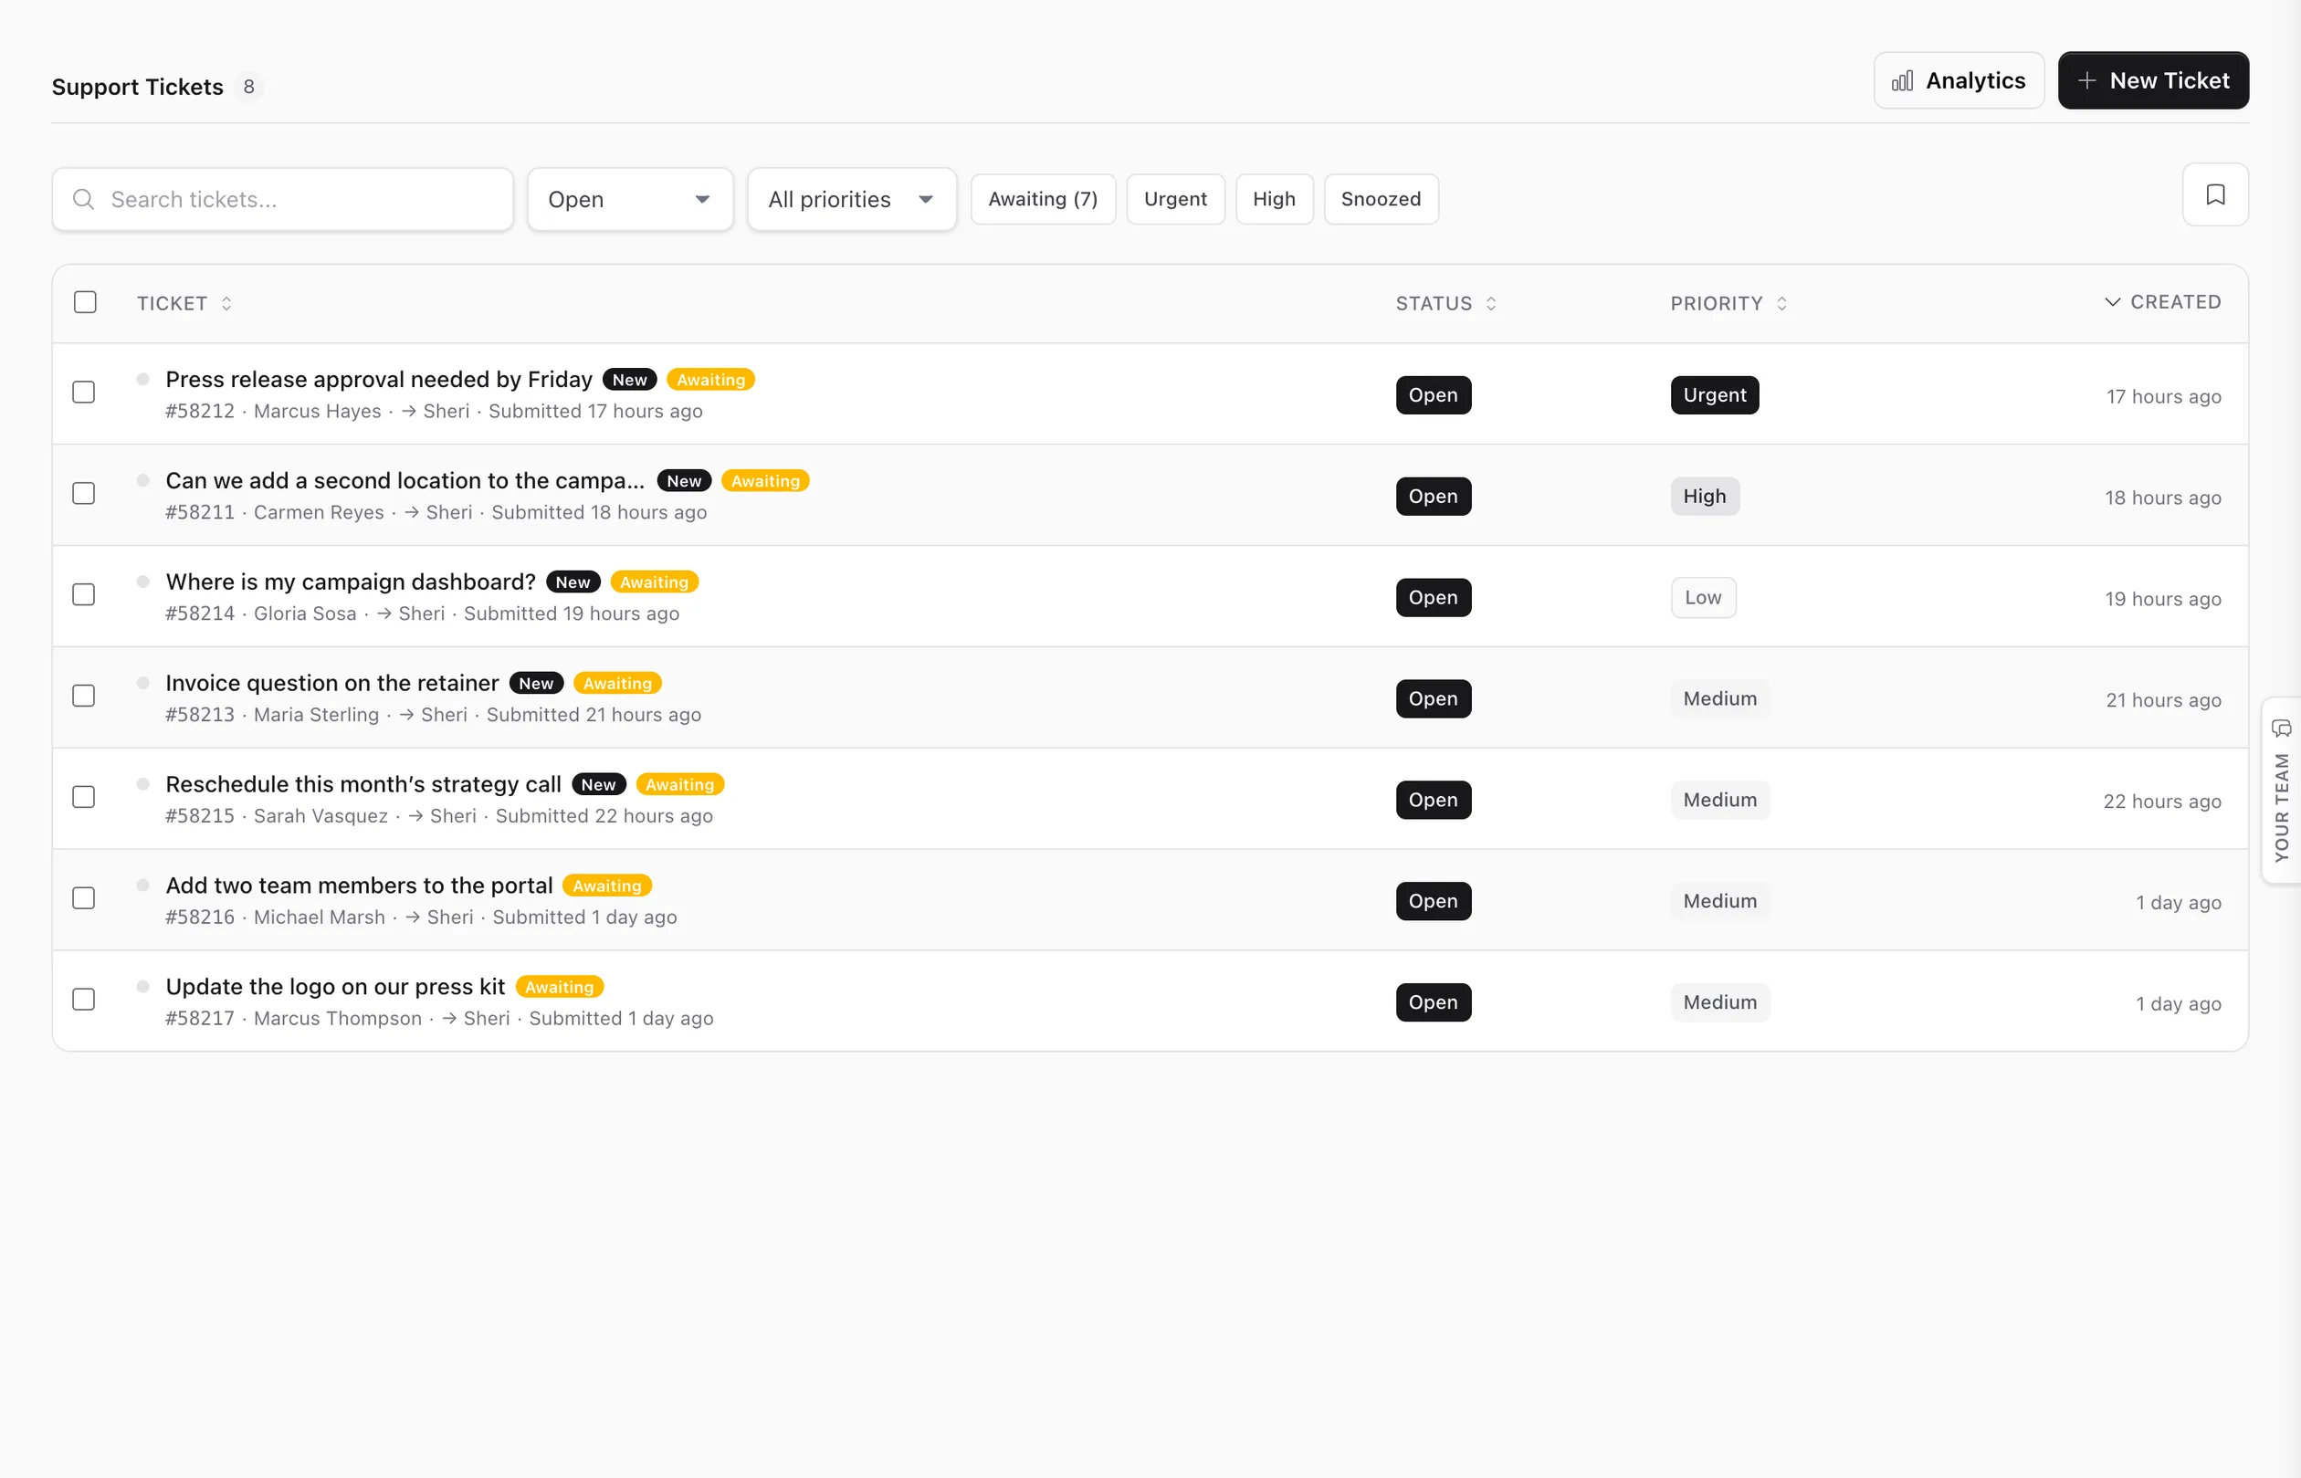Select checkbox for campaign dashboard ticket

pyautogui.click(x=85, y=595)
